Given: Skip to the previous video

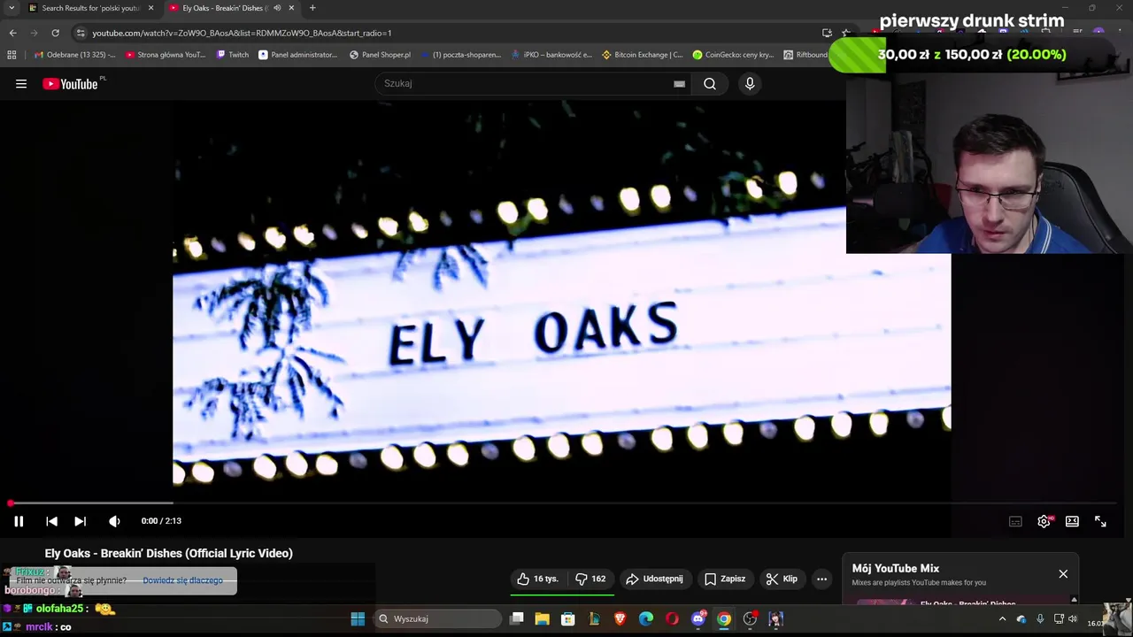Looking at the screenshot, I should tap(51, 521).
